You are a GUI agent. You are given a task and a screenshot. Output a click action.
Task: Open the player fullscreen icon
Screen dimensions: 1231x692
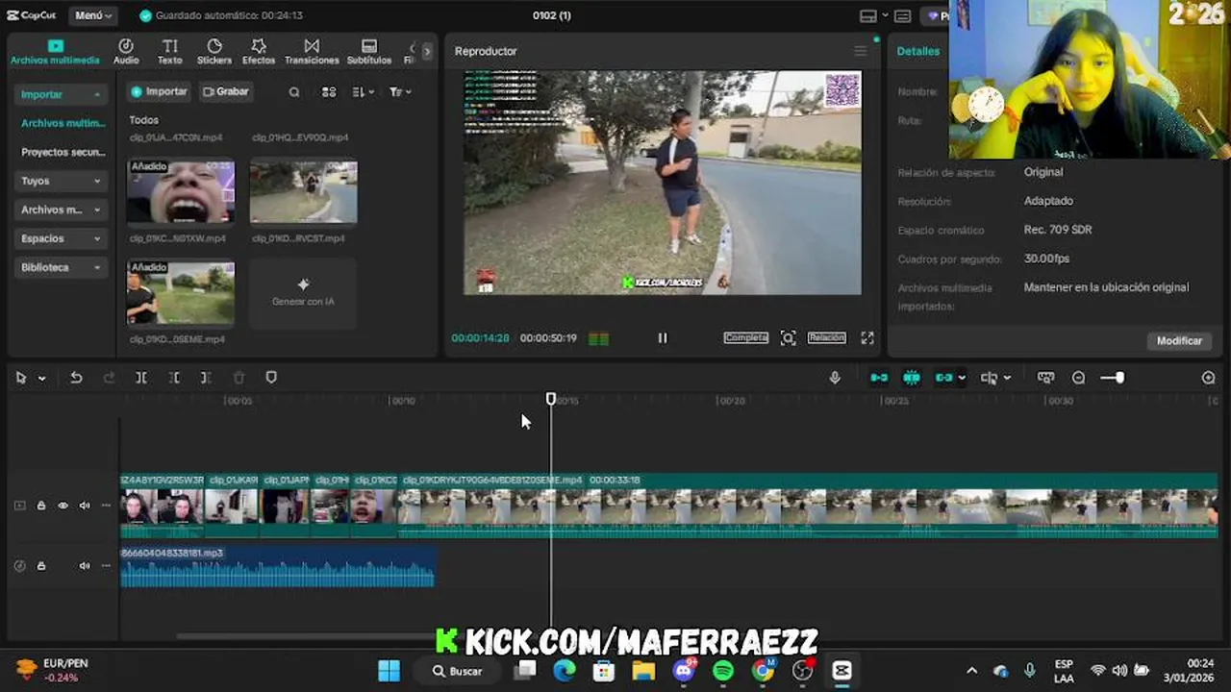[x=867, y=337]
